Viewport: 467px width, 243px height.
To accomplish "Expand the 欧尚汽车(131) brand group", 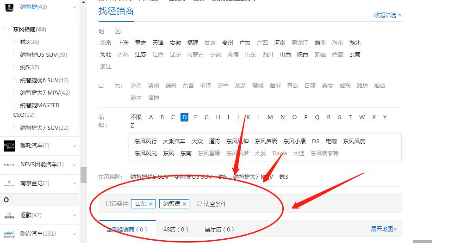I will click(x=75, y=234).
